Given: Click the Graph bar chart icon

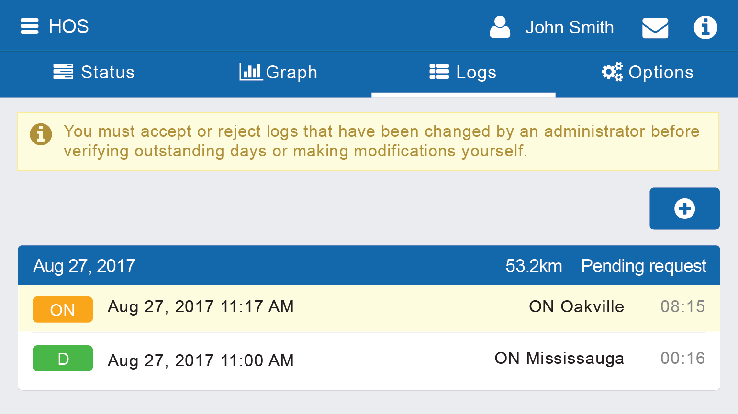Looking at the screenshot, I should pyautogui.click(x=251, y=72).
